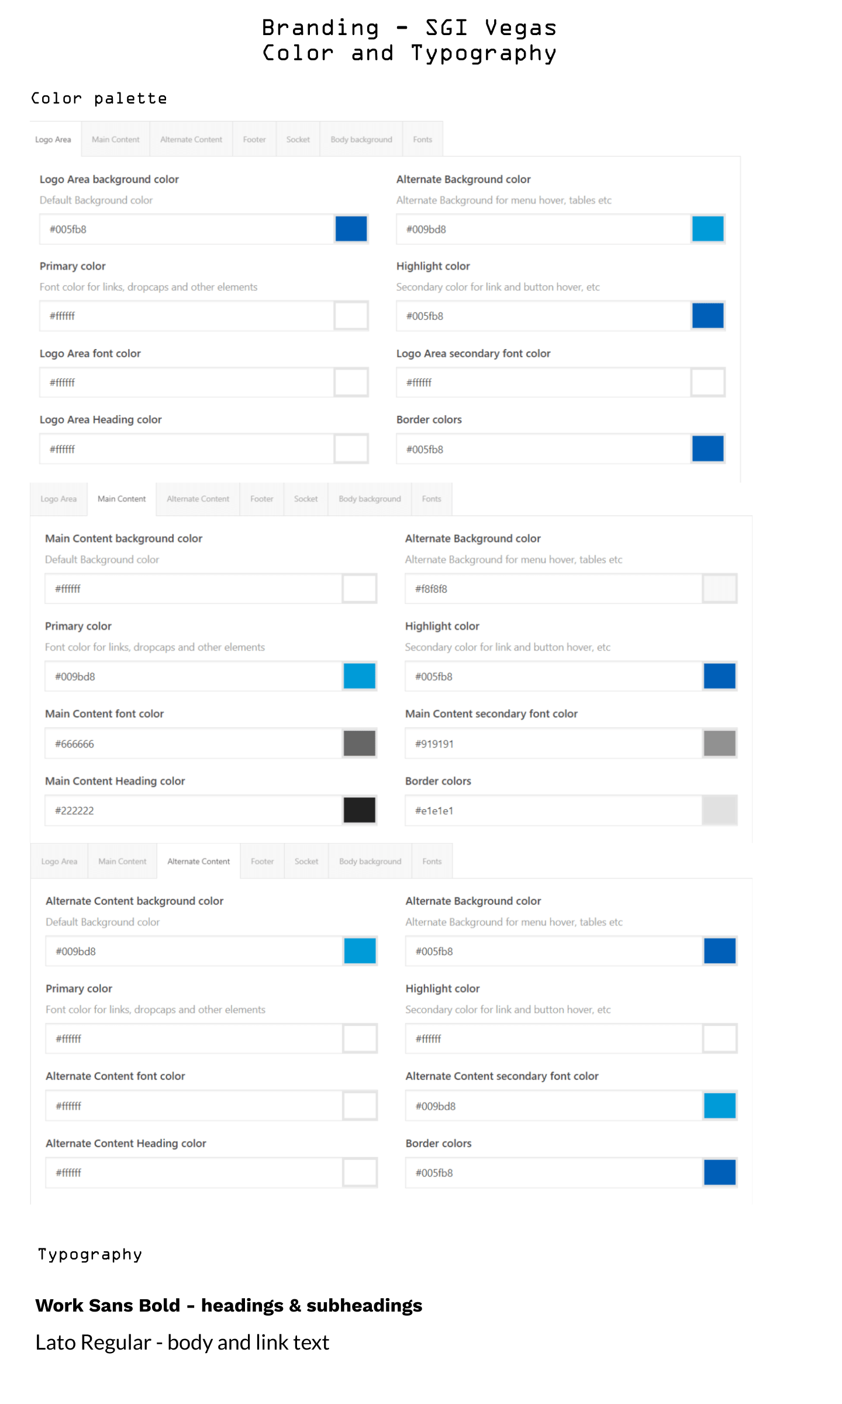This screenshot has width=842, height=1404.
Task: Click the Alternate Content Heading color hex field
Action: [x=193, y=1172]
